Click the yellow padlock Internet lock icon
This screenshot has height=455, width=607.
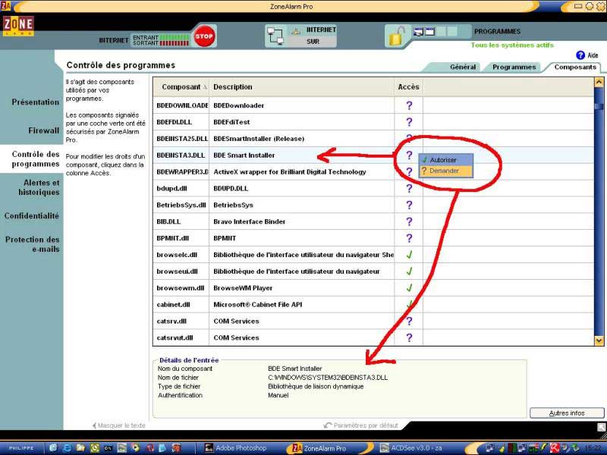tap(396, 35)
